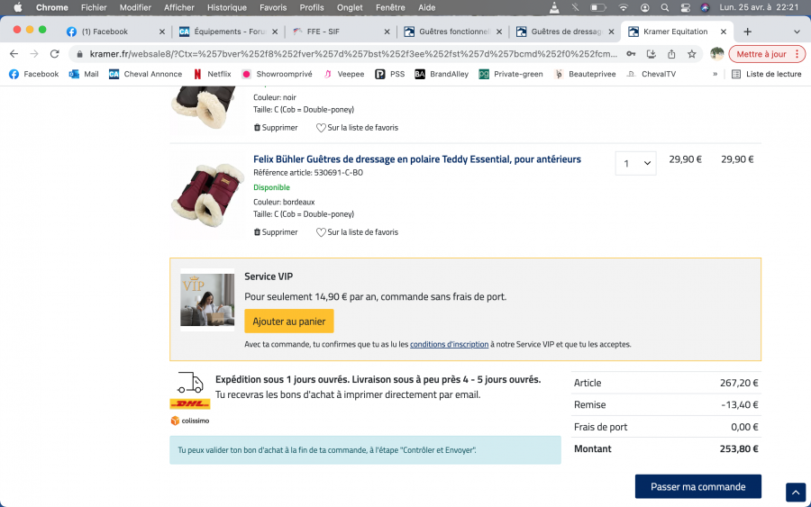Expand hidden bookmarks with chevron
This screenshot has height=507, width=811.
coord(715,74)
